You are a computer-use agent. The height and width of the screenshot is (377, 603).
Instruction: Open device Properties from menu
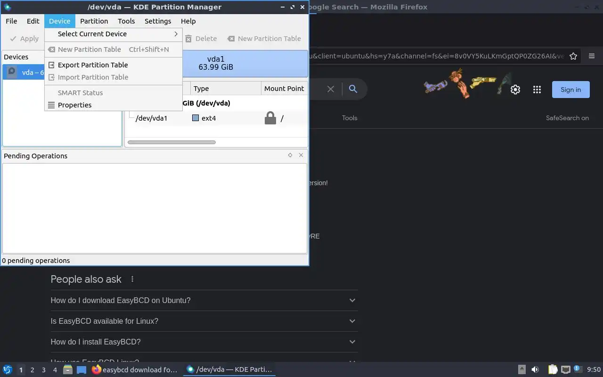click(114, 105)
